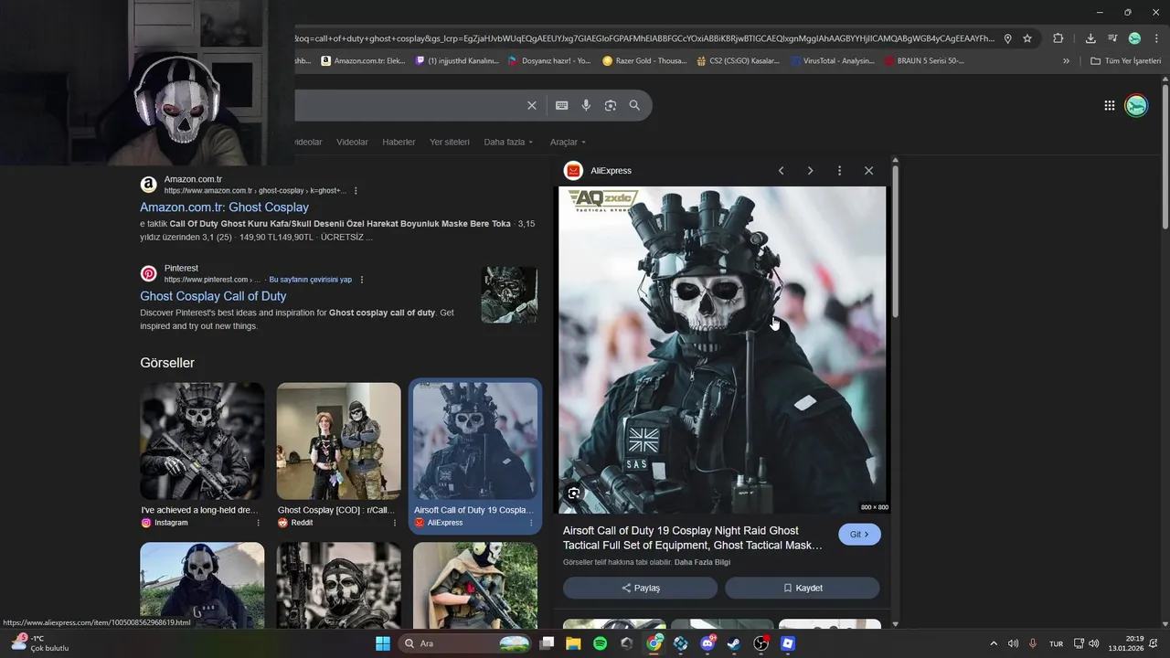The width and height of the screenshot is (1170, 658).
Task: Open location permission icon in address bar
Action: (1007, 38)
